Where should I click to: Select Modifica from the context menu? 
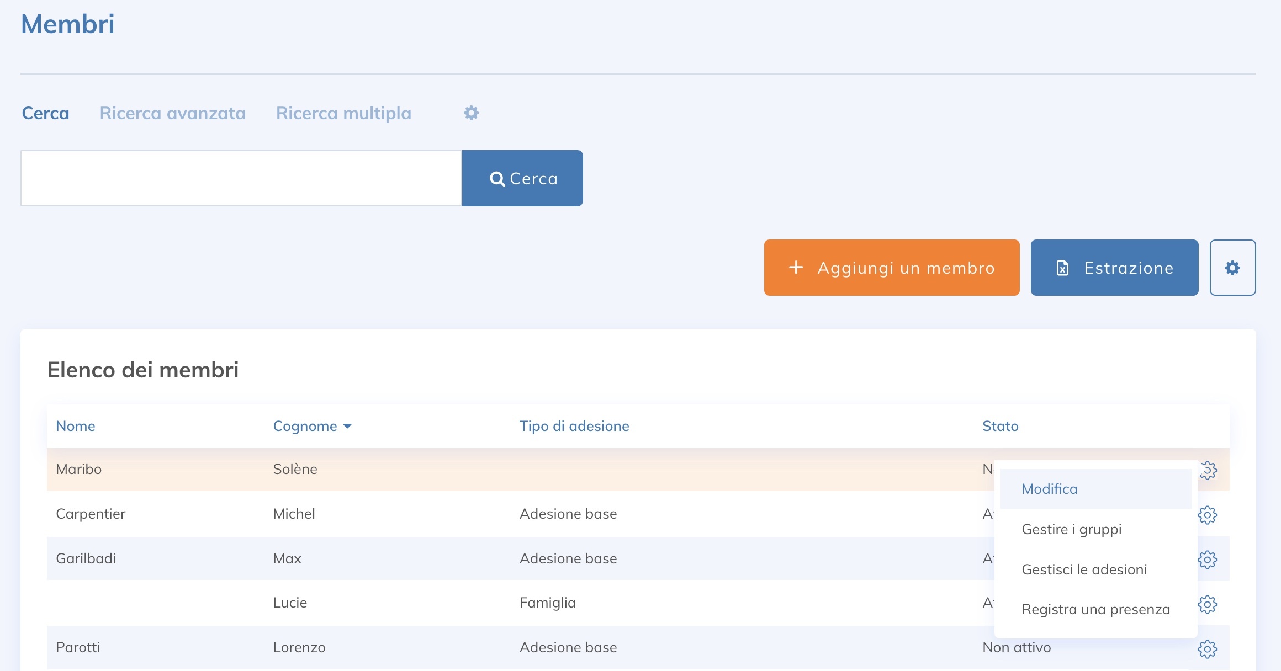pos(1049,489)
